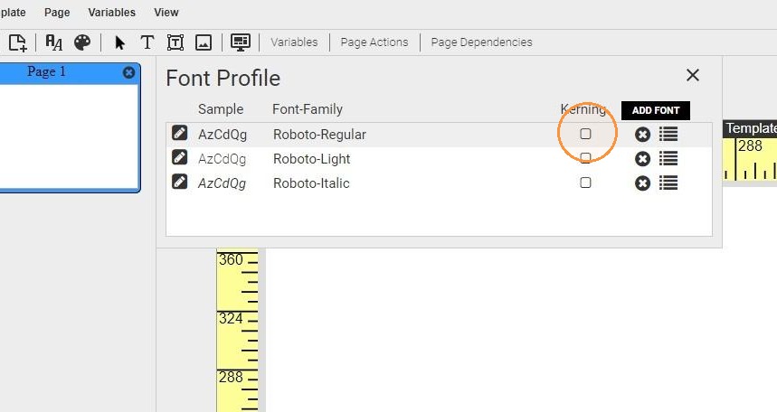
Task: Click the Font-Family column header
Action: click(x=308, y=109)
